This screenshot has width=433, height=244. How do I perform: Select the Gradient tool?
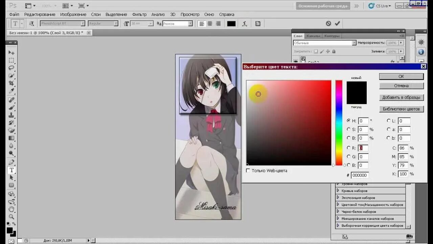[12, 138]
